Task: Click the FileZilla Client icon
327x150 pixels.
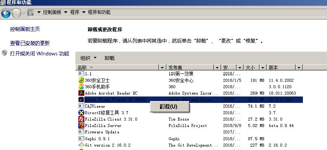Action: pos(81,119)
